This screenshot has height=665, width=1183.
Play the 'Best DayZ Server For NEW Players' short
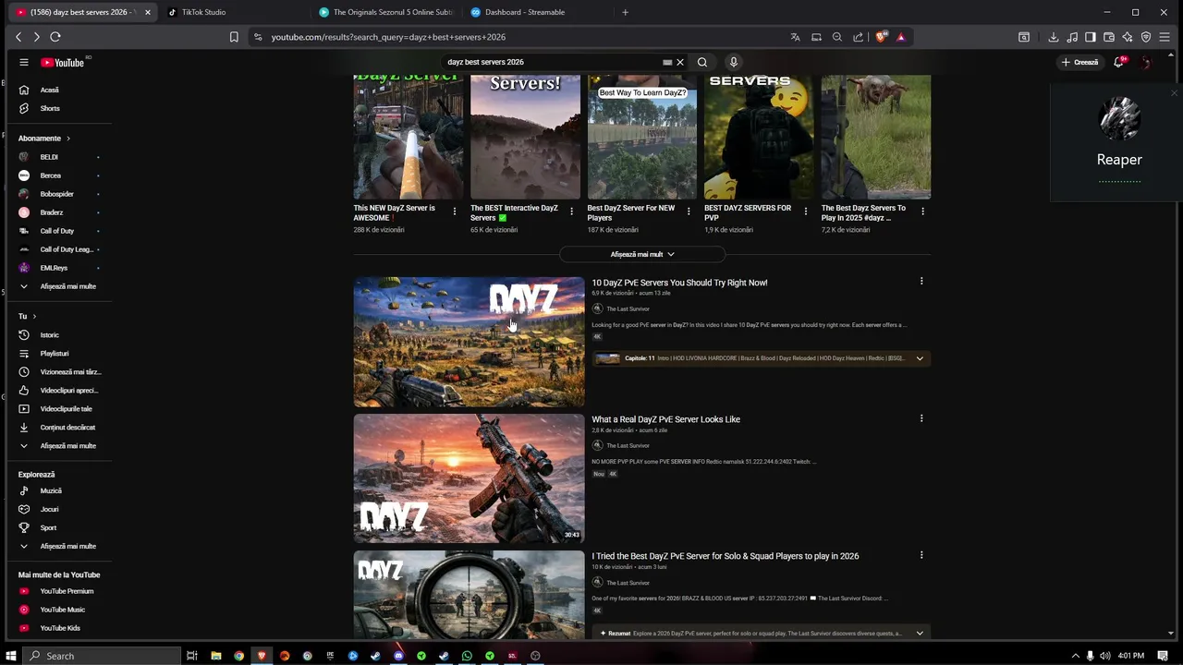(642, 137)
